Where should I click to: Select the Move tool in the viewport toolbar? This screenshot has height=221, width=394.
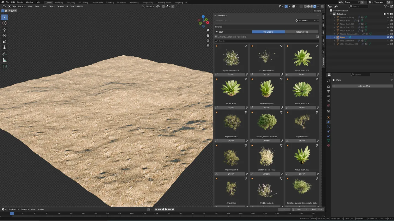(x=4, y=30)
